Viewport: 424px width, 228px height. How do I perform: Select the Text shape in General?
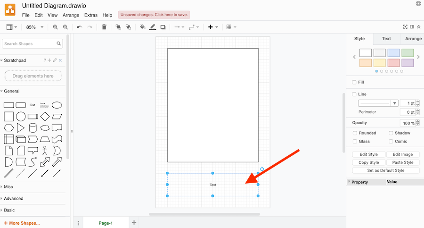[33, 105]
